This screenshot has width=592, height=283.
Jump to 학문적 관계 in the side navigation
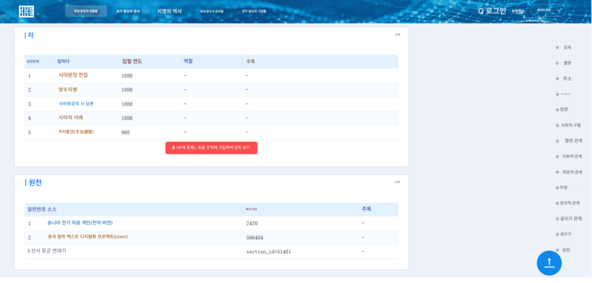pyautogui.click(x=573, y=172)
